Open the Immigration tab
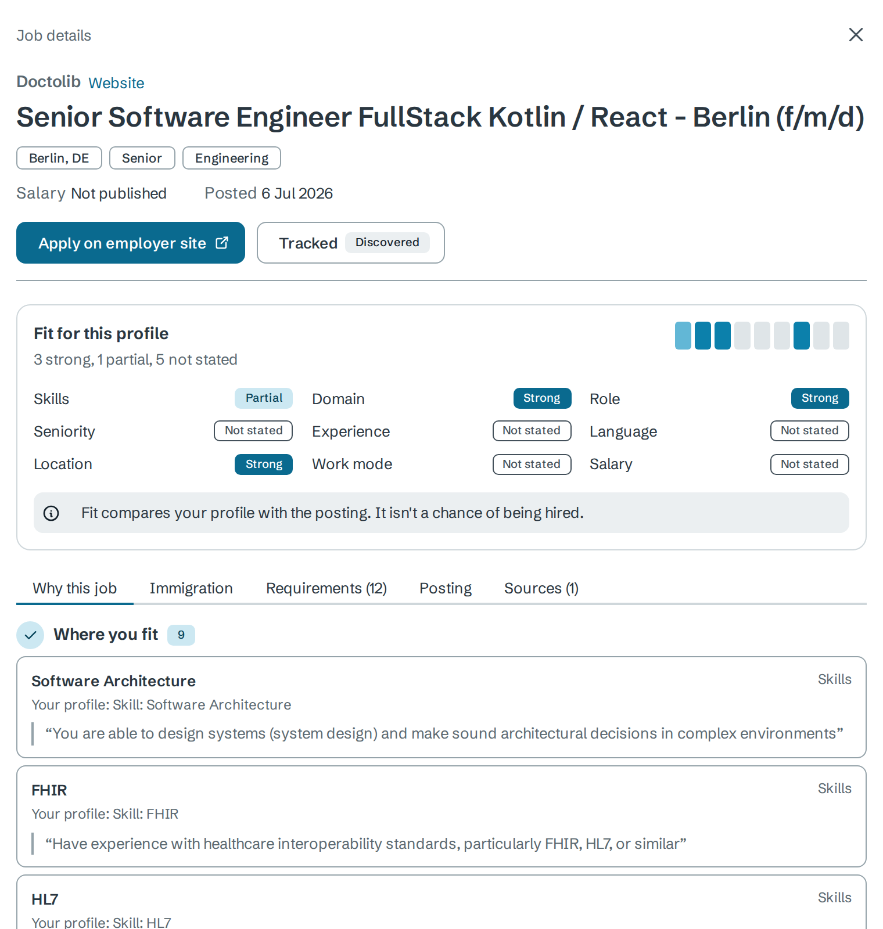883x929 pixels. 191,588
